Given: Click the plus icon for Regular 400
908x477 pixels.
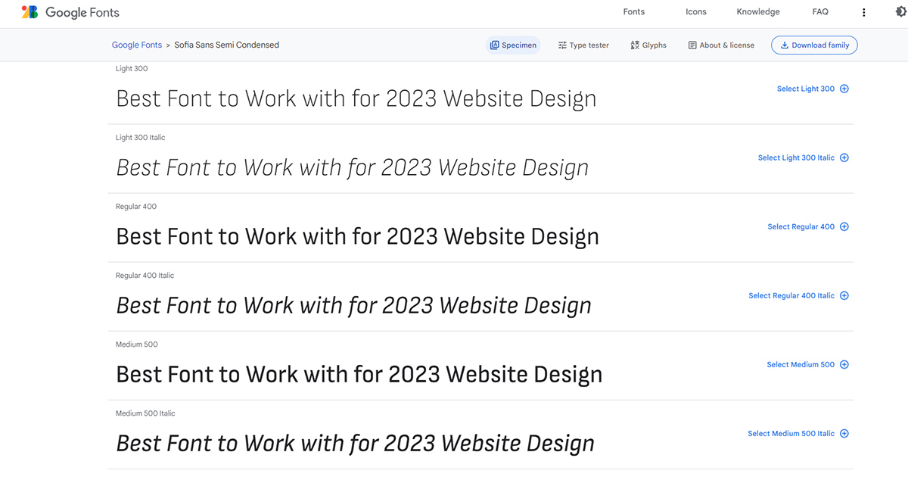Looking at the screenshot, I should 844,226.
